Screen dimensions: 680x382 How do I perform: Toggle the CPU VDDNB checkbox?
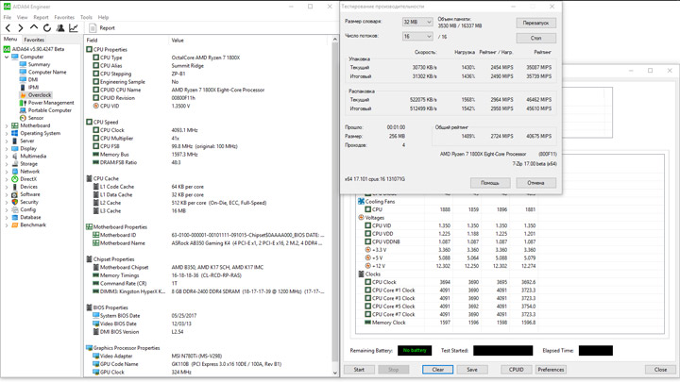367,241
